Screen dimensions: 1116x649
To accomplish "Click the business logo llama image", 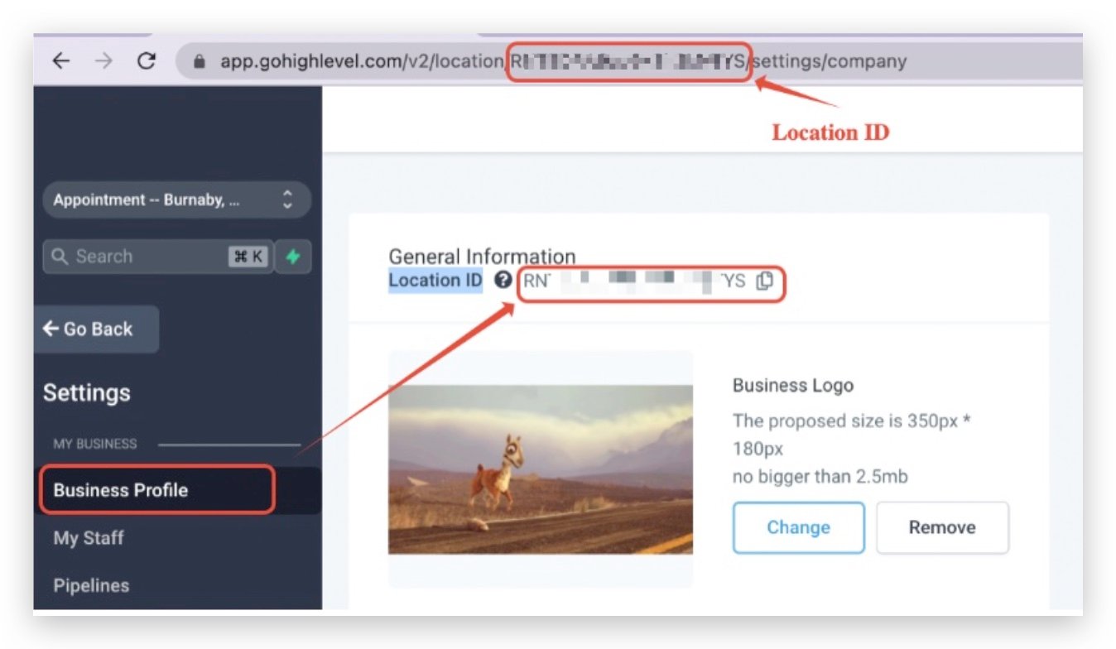I will click(540, 469).
